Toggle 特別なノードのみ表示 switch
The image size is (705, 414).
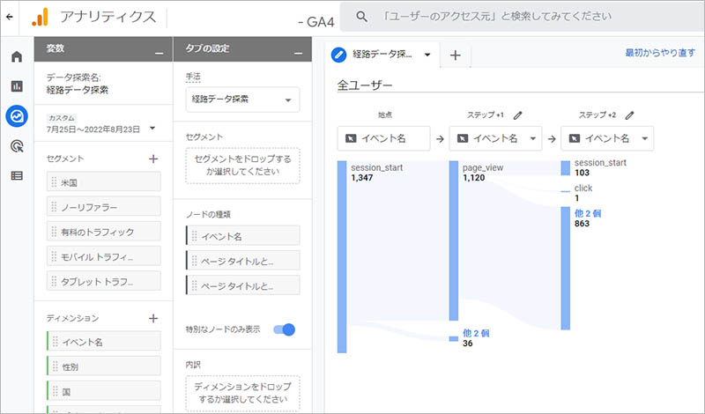click(284, 329)
